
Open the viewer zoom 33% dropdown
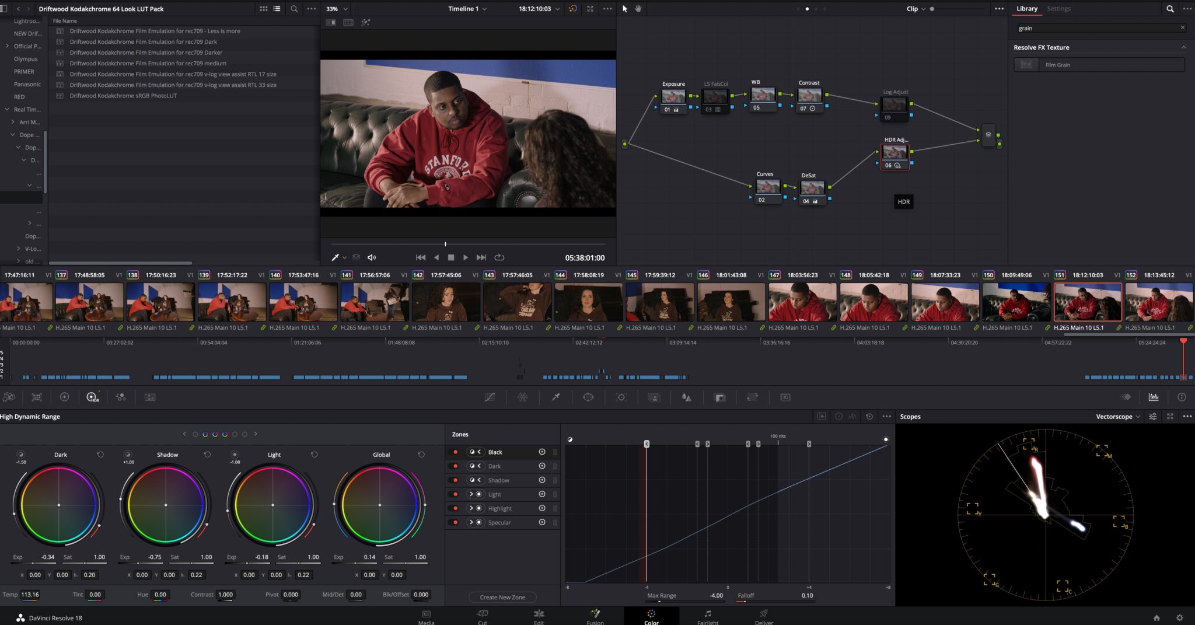(x=334, y=9)
